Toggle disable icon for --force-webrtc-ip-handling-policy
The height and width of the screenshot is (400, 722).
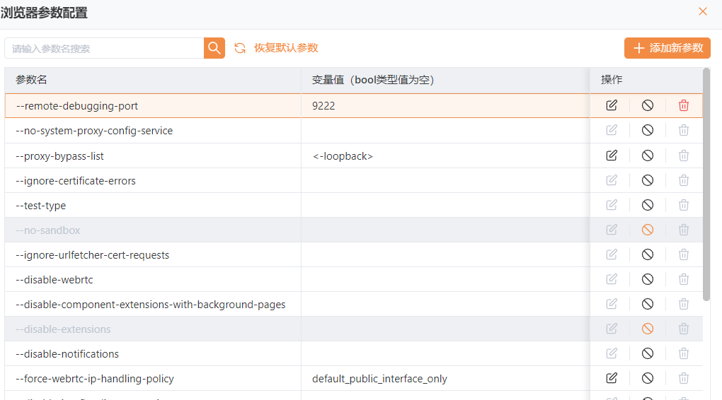(648, 378)
